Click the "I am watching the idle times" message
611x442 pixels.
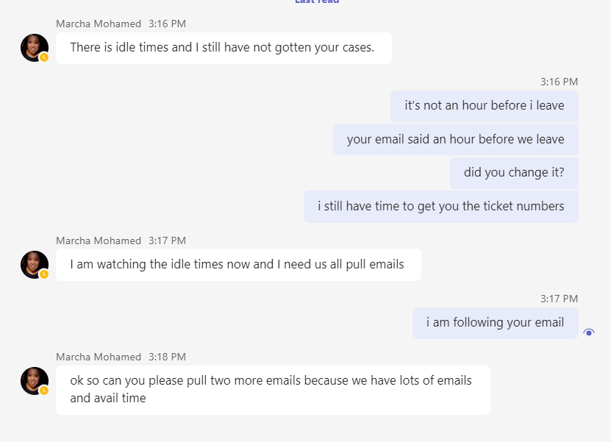pos(237,264)
